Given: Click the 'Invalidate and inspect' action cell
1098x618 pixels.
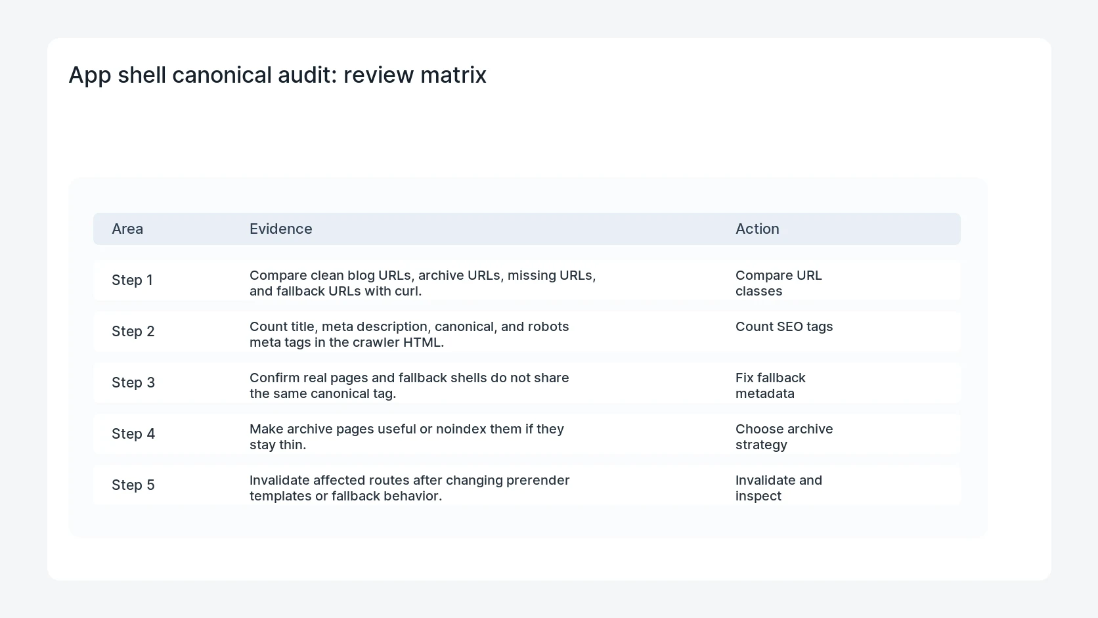Looking at the screenshot, I should [x=779, y=488].
